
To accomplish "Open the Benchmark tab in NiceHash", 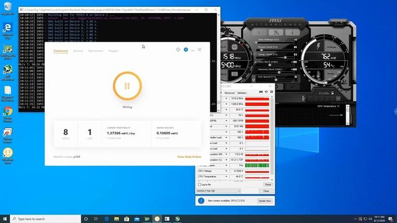I will click(96, 51).
